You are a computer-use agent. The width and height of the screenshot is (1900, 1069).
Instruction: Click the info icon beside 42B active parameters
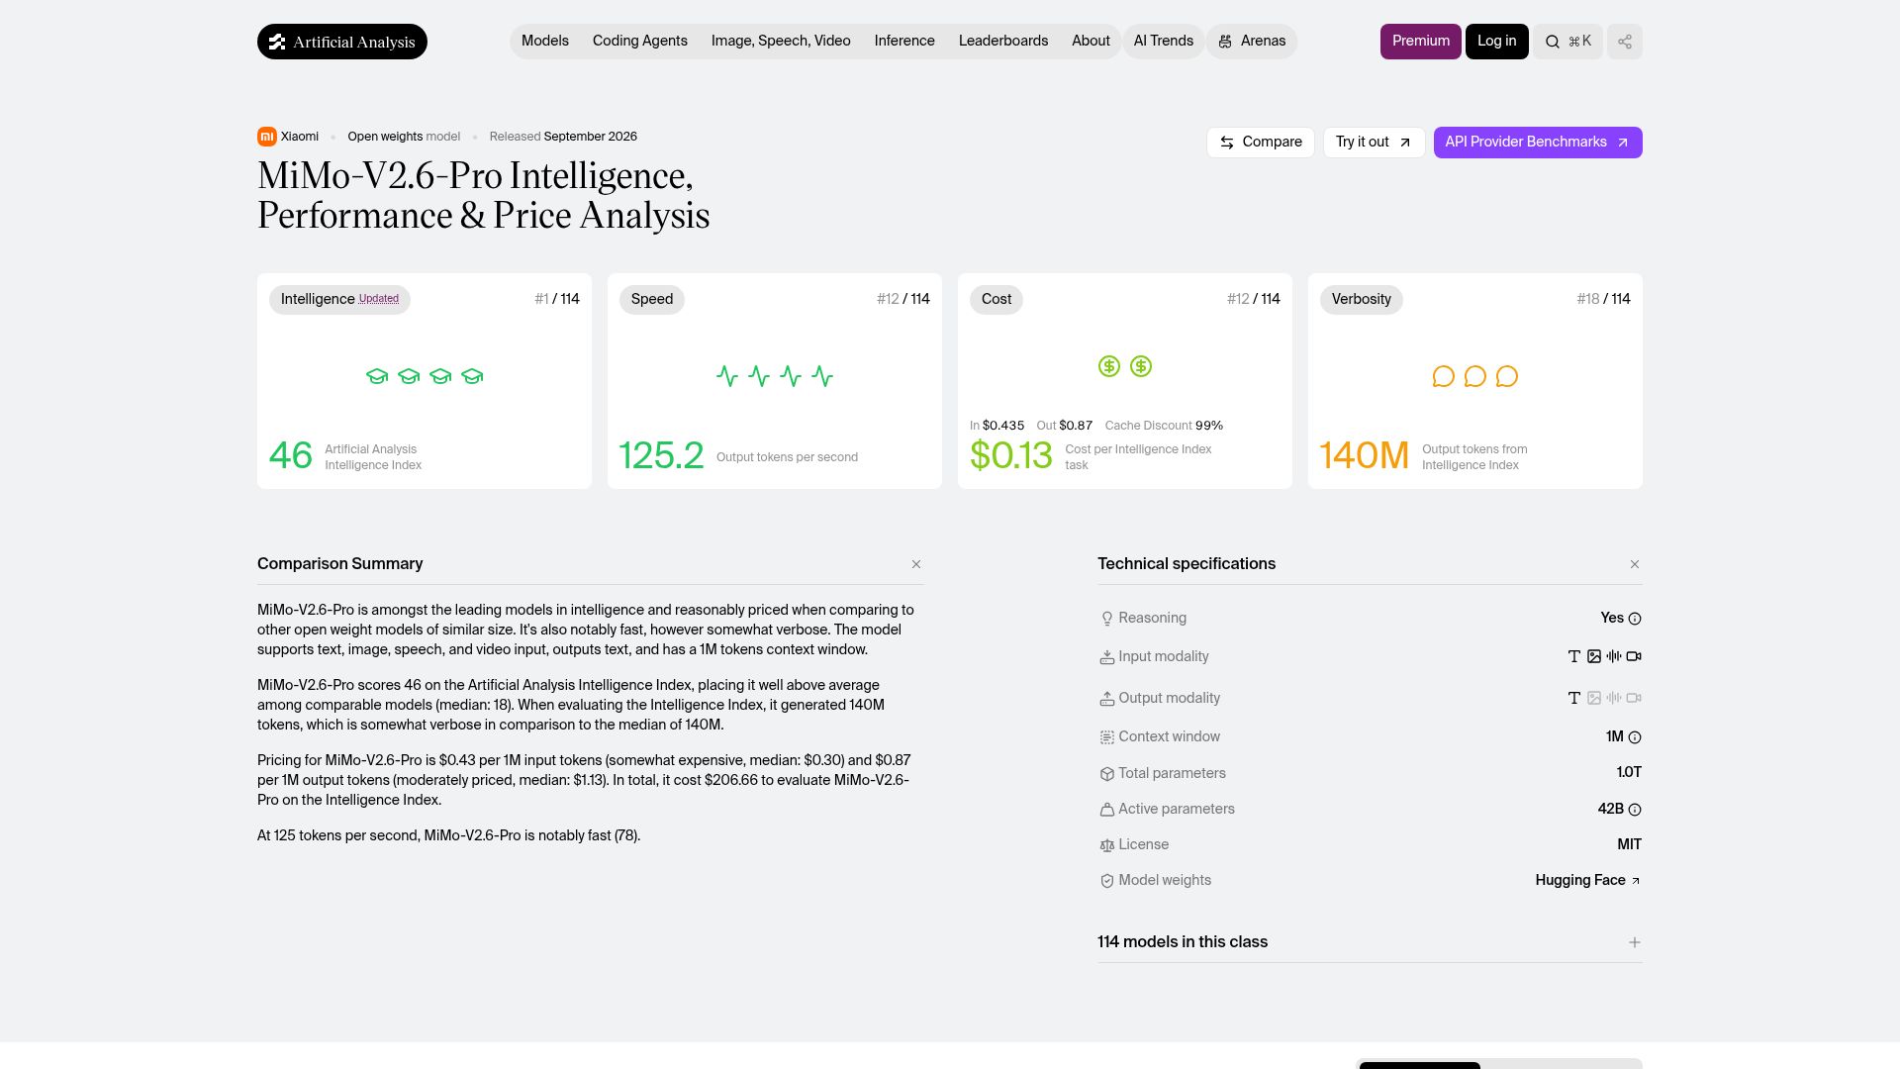pyautogui.click(x=1635, y=810)
